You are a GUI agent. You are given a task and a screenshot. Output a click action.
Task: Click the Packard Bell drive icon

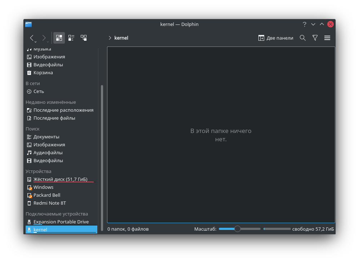tap(29, 195)
